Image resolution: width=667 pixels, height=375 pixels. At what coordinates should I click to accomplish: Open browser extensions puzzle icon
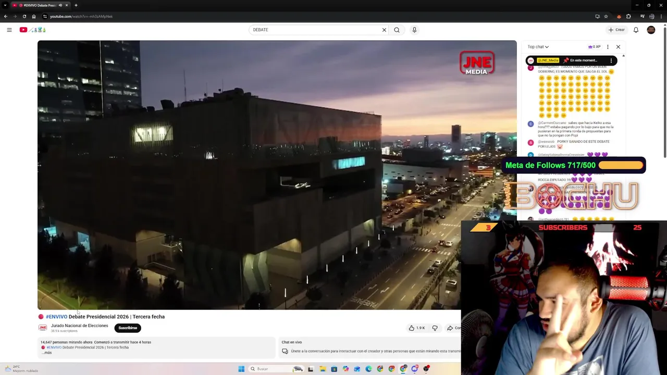(x=628, y=16)
